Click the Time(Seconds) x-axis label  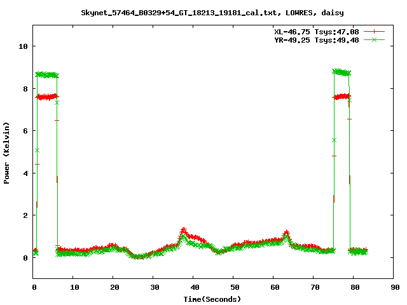212,299
